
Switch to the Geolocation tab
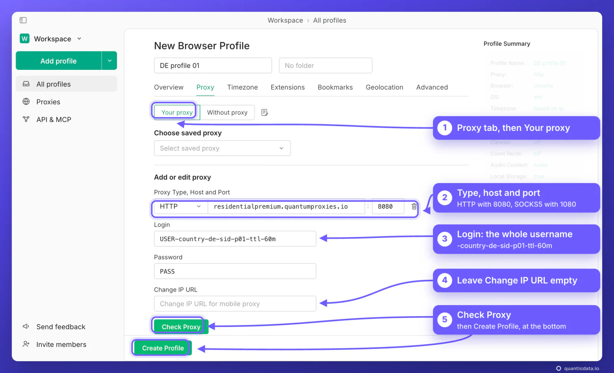click(385, 87)
